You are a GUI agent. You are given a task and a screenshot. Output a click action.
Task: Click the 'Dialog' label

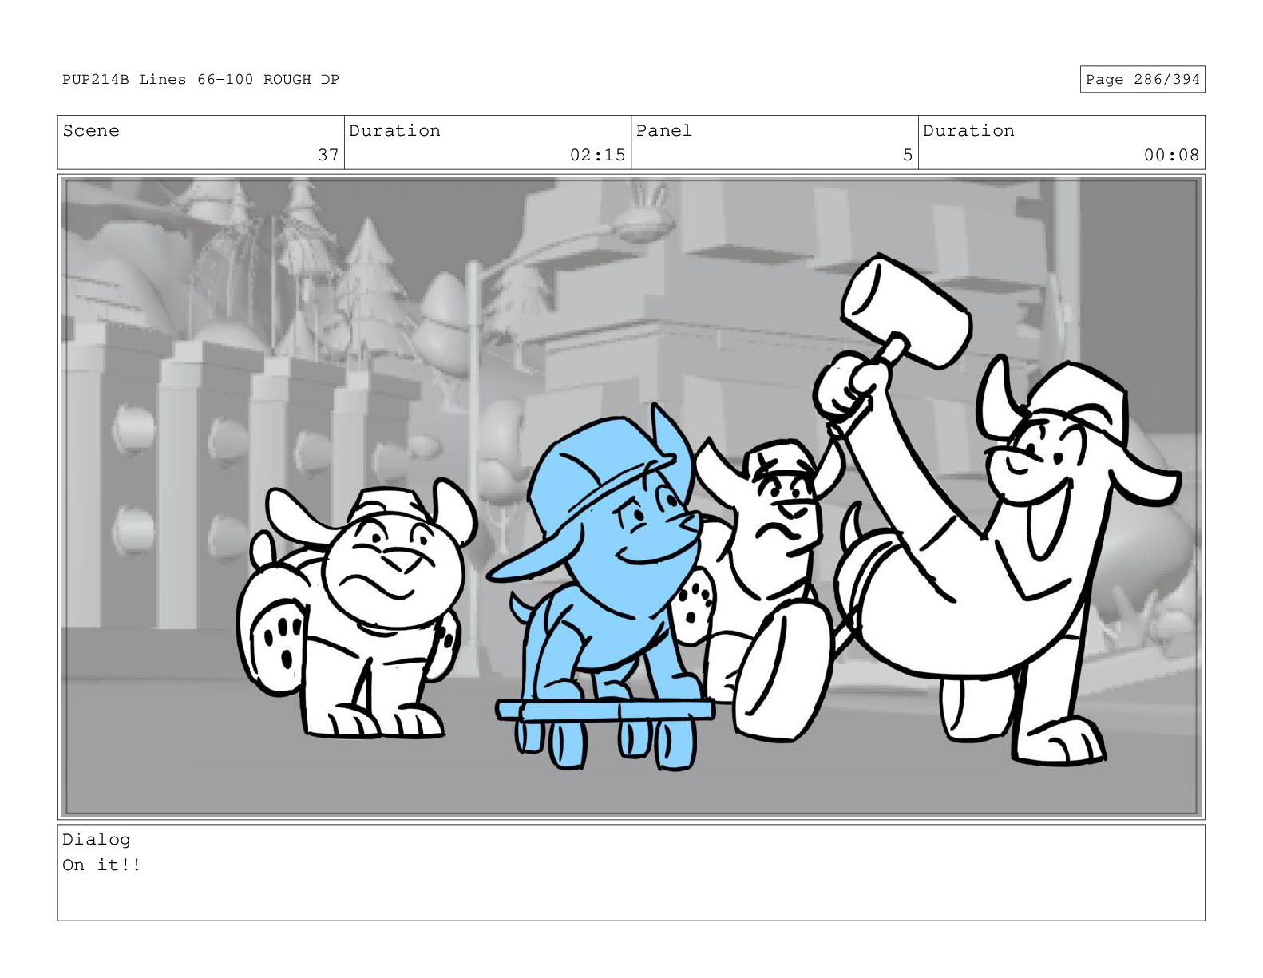[97, 839]
